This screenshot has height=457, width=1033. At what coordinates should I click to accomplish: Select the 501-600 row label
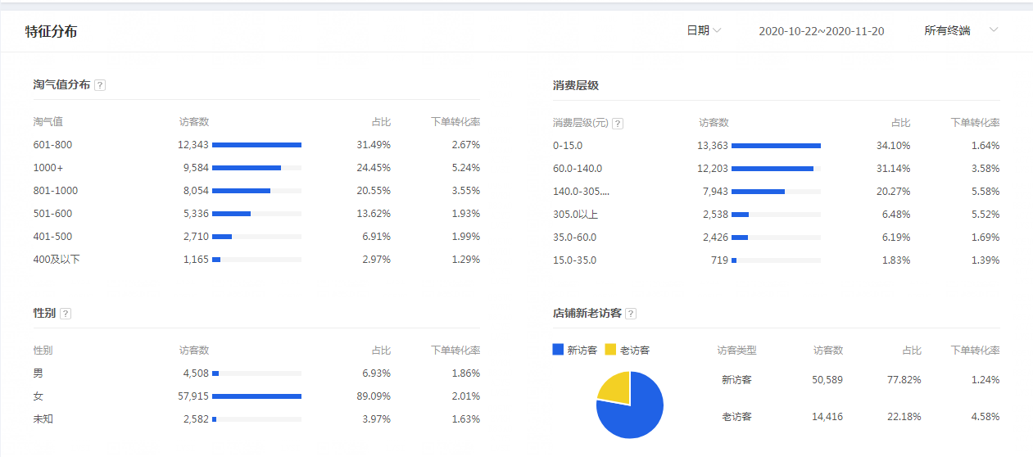(52, 214)
